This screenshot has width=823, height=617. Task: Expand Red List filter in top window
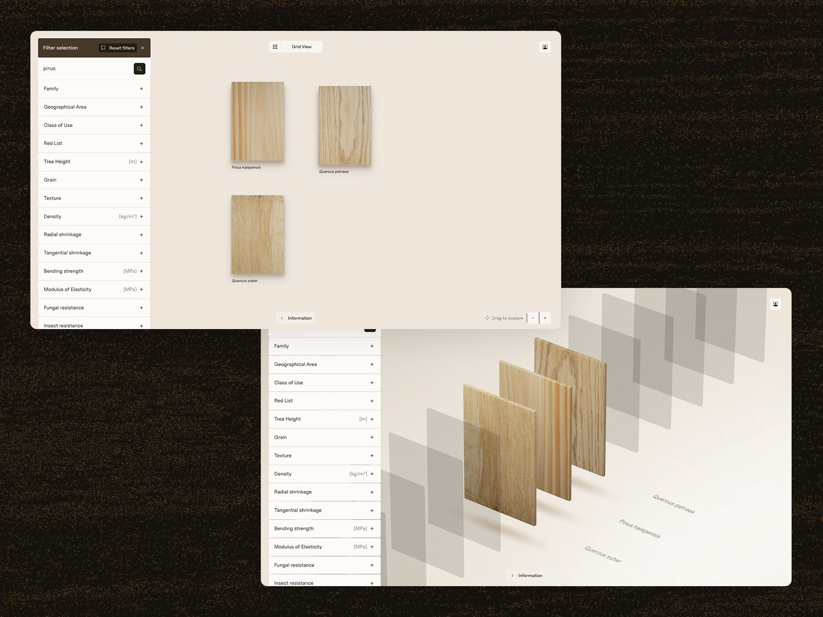point(94,143)
